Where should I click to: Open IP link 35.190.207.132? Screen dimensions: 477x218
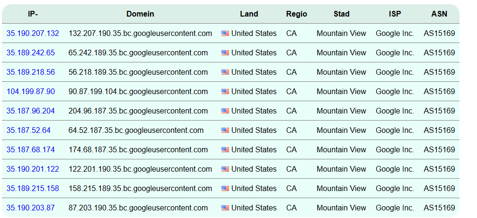[x=33, y=34]
